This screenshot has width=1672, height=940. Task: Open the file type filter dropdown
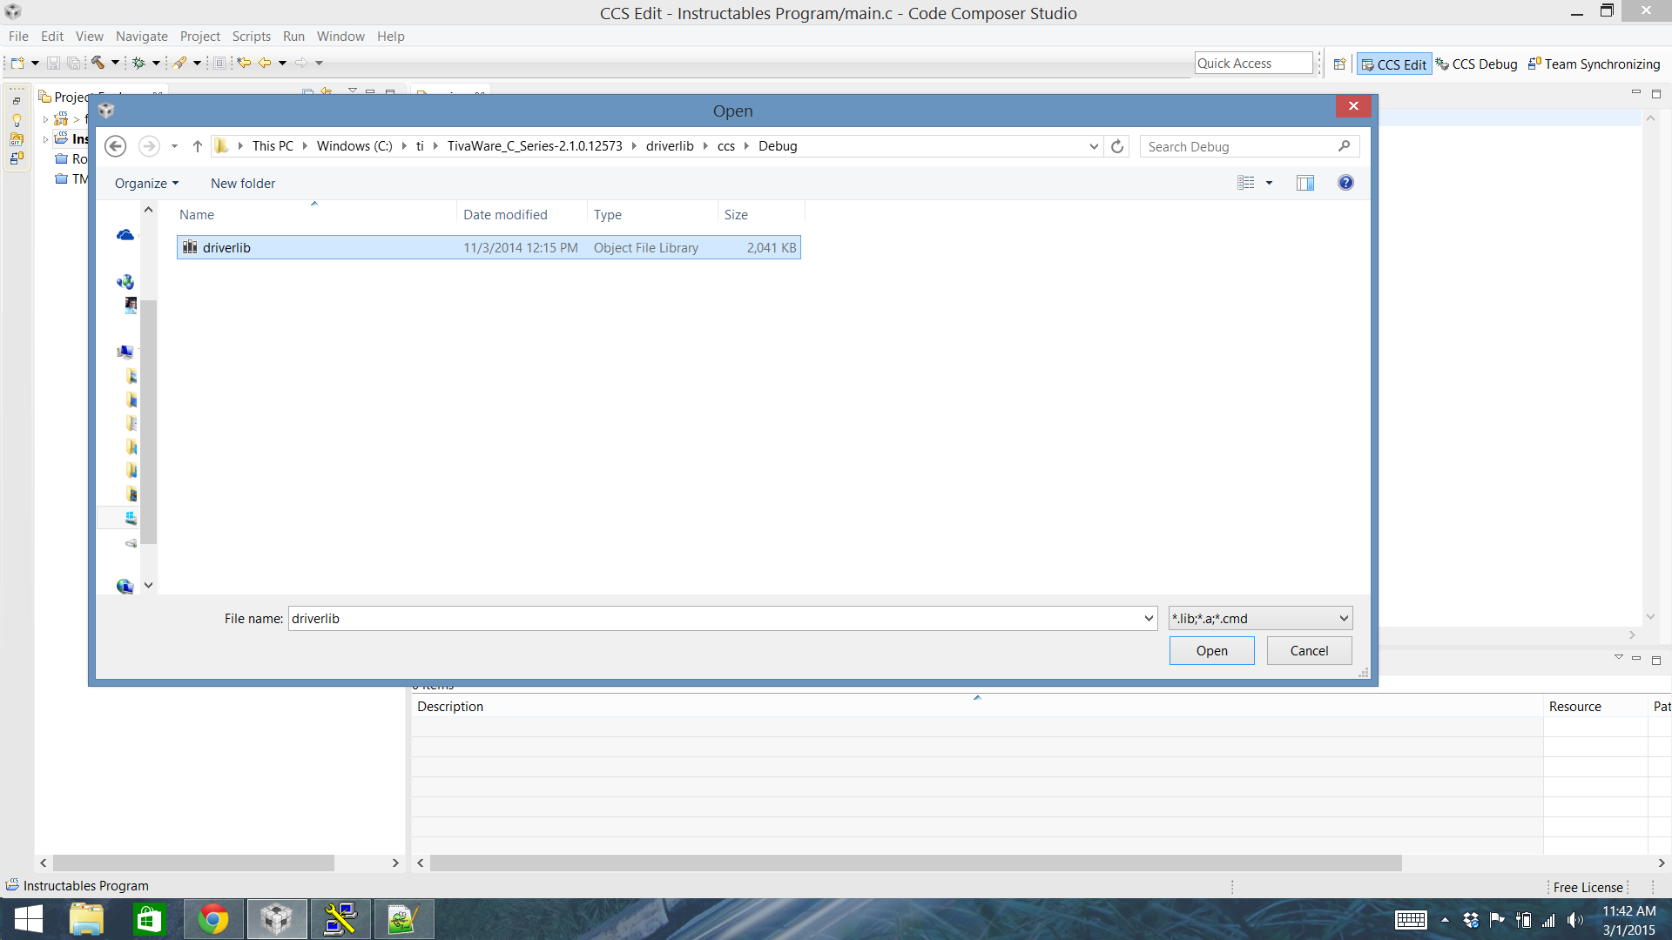[1260, 619]
